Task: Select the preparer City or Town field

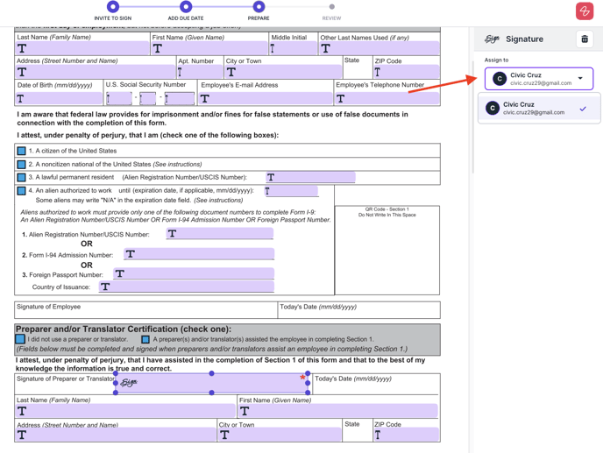Action: (x=280, y=435)
